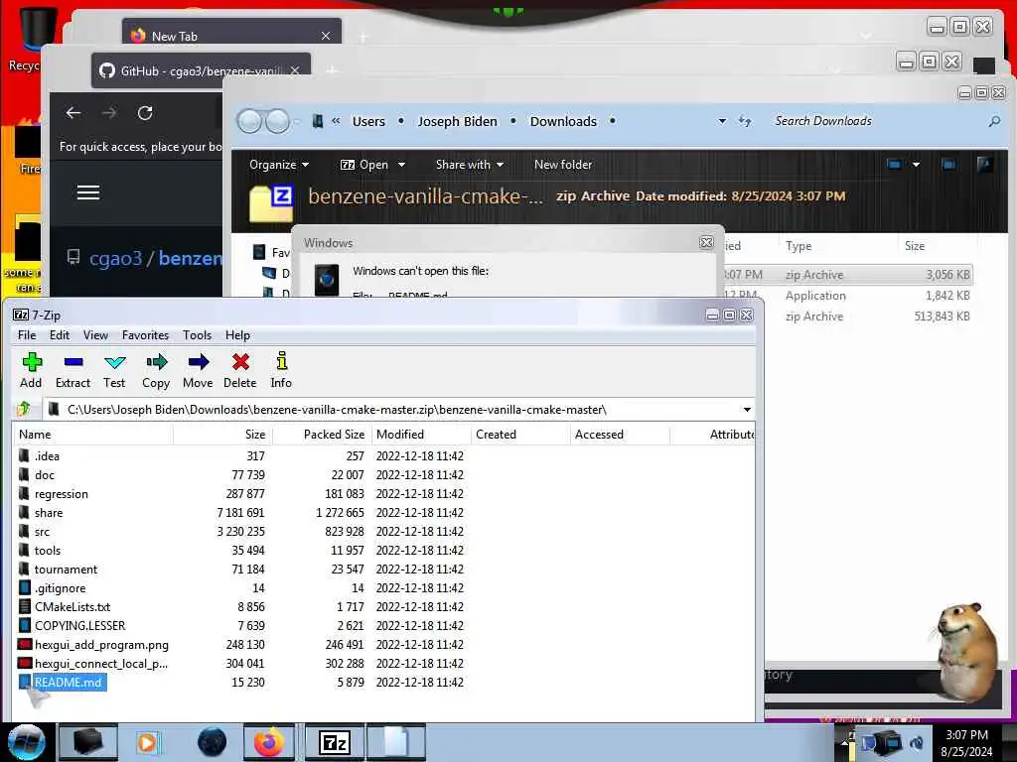Expand the 7-Zip address path dropdown

coord(747,410)
